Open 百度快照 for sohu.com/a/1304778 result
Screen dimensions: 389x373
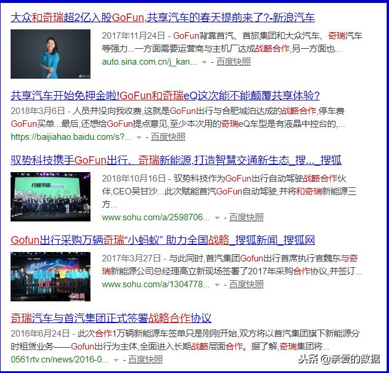tap(246, 284)
